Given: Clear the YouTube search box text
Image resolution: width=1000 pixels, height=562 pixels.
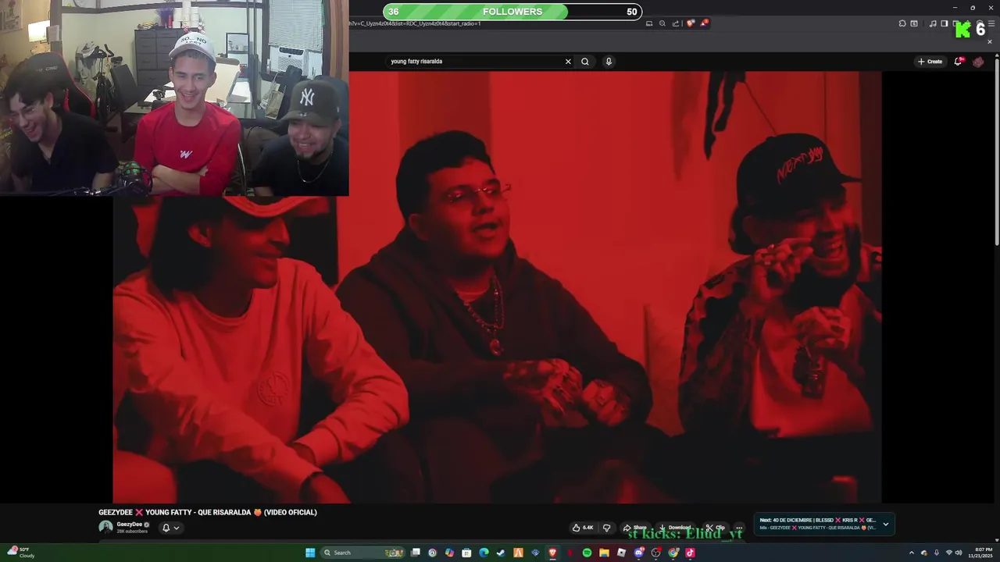Looking at the screenshot, I should (568, 62).
